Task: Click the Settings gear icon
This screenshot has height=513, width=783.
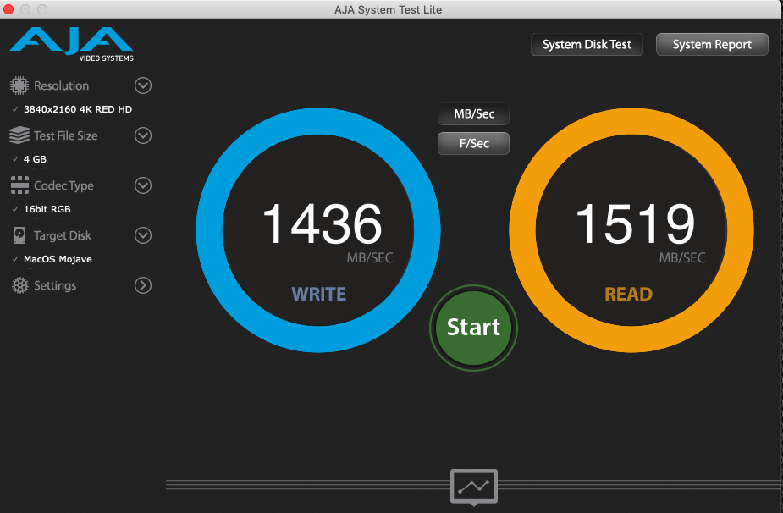Action: (x=20, y=285)
